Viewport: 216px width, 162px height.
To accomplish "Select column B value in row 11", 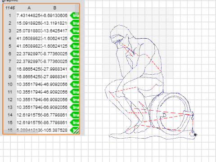I will pos(55,92).
